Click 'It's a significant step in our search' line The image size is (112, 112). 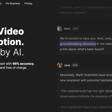click(x=86, y=107)
